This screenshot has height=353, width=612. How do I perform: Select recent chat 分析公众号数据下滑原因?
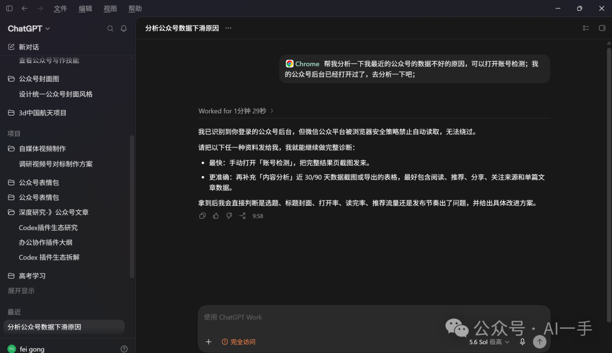[64, 327]
